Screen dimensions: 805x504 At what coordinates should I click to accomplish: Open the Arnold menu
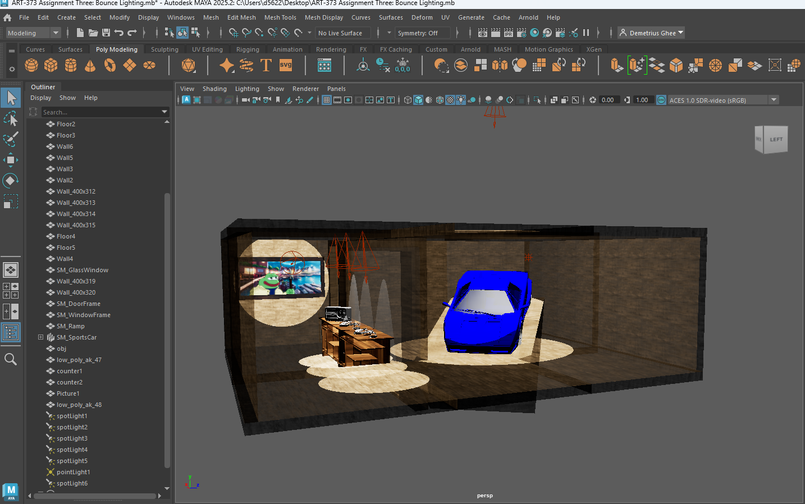[x=528, y=17]
